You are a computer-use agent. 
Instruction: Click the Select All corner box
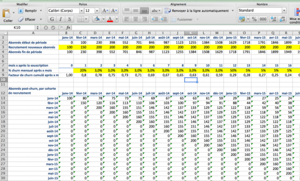[4, 33]
